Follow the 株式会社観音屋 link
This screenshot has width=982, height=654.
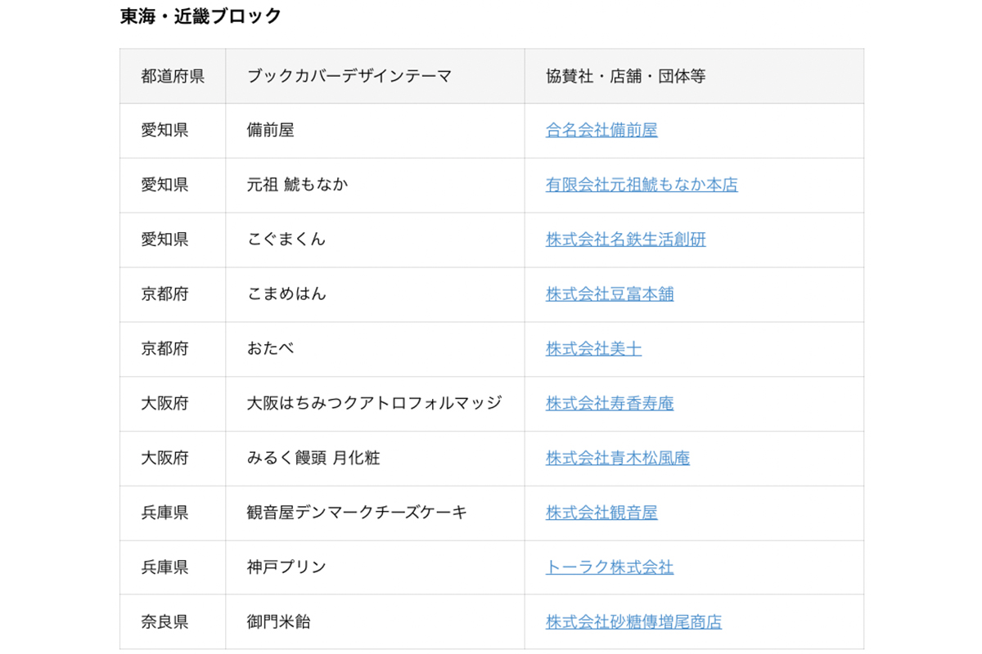click(x=601, y=513)
